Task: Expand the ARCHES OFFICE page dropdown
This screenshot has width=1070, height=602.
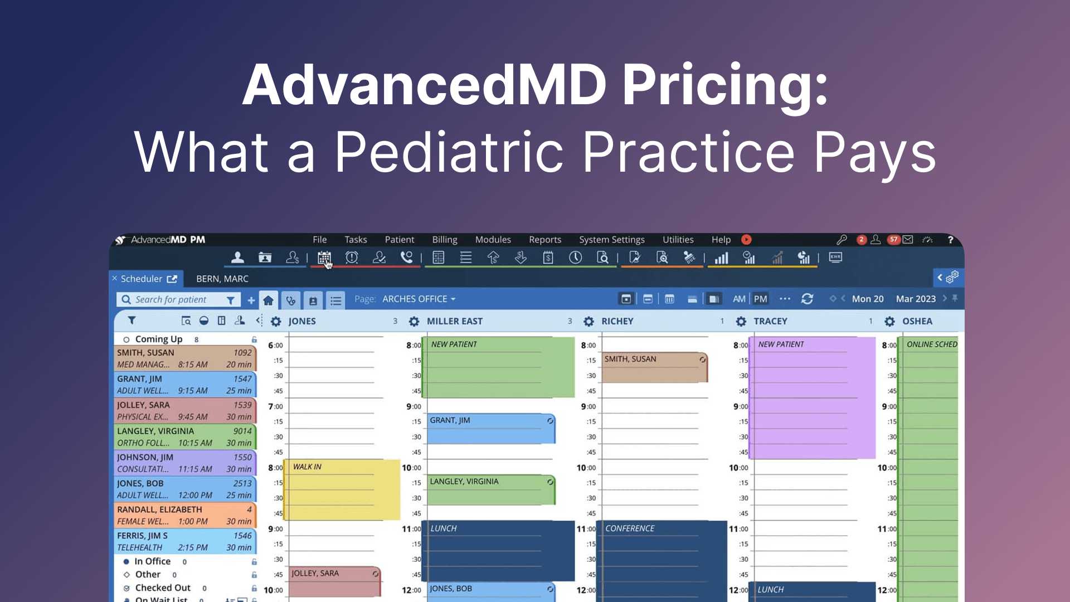Action: pyautogui.click(x=419, y=299)
